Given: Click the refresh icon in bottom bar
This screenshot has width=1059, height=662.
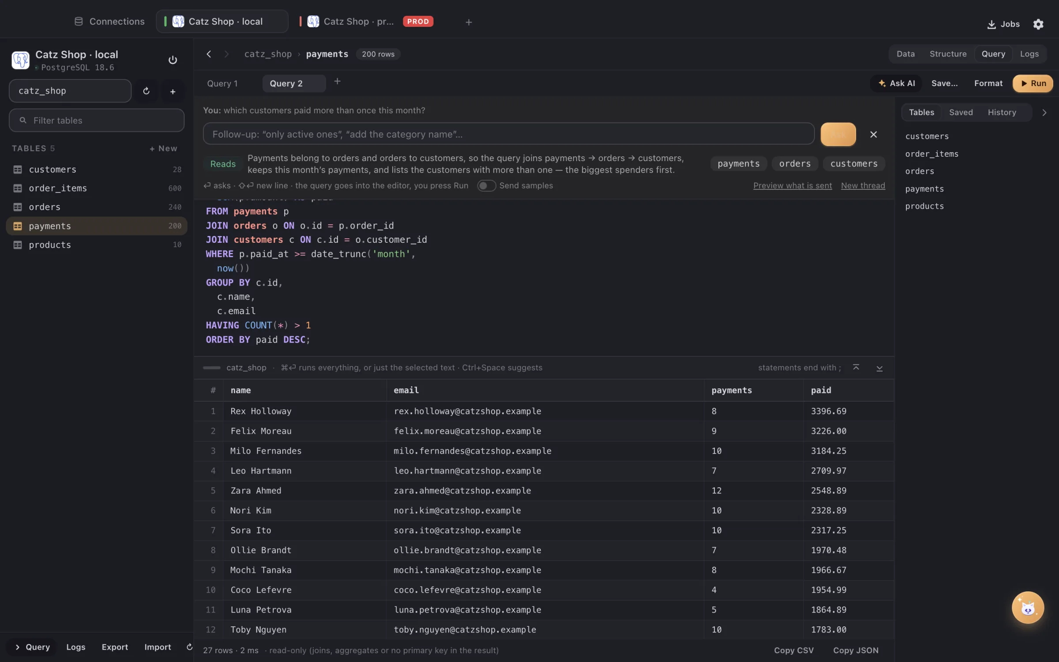Looking at the screenshot, I should click(x=189, y=647).
